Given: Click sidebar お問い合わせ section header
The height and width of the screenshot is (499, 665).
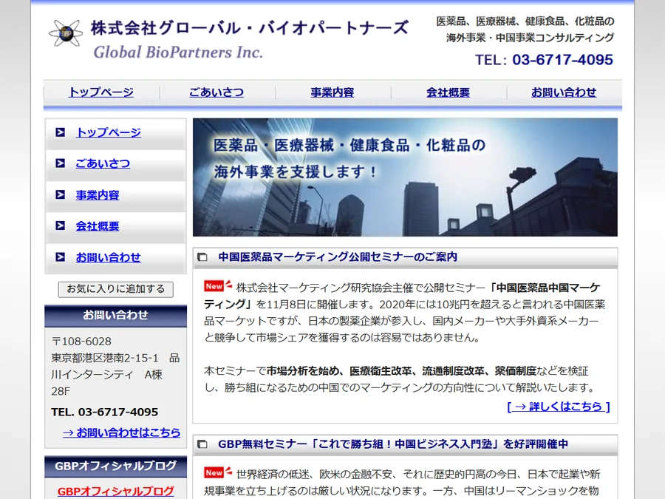Looking at the screenshot, I should point(116,315).
